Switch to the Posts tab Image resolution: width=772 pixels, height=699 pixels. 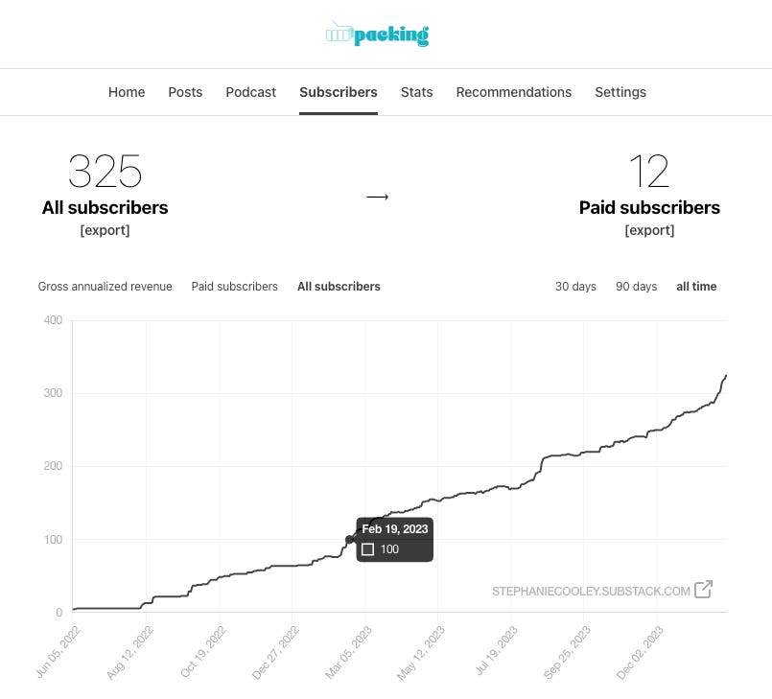(x=185, y=92)
